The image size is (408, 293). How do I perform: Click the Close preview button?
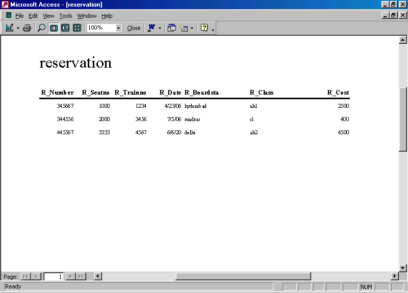click(134, 28)
